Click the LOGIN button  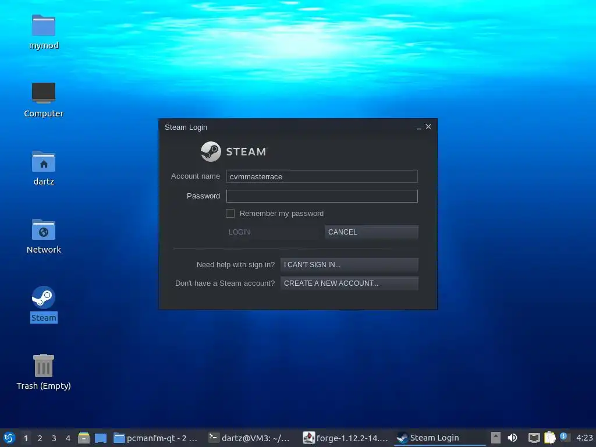272,232
